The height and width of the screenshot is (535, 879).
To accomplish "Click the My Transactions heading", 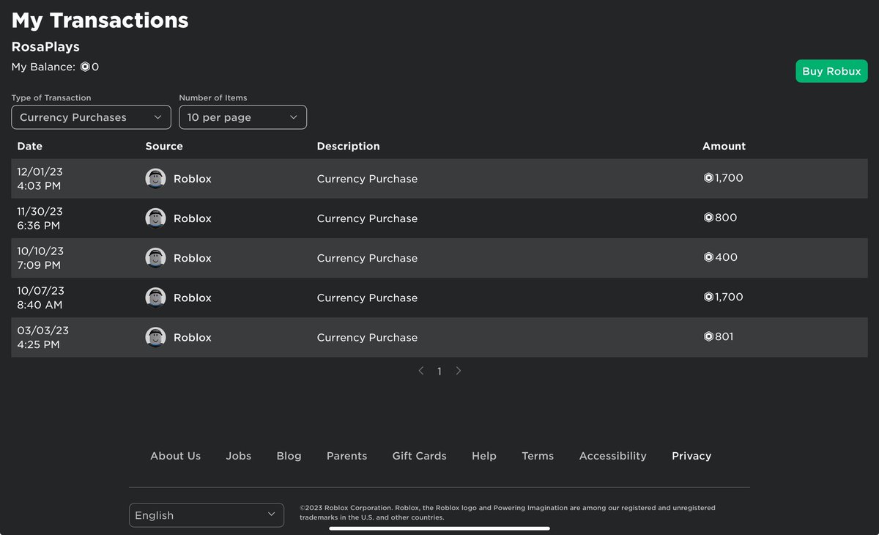I will pos(100,21).
